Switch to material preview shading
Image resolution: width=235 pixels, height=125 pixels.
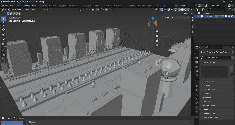(x=185, y=10)
